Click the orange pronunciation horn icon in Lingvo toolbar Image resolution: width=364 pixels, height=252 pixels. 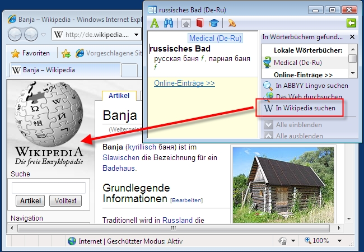point(232,23)
